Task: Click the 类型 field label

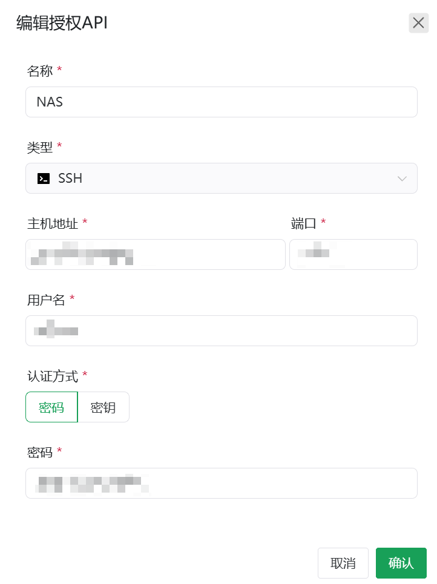Action: pyautogui.click(x=40, y=147)
